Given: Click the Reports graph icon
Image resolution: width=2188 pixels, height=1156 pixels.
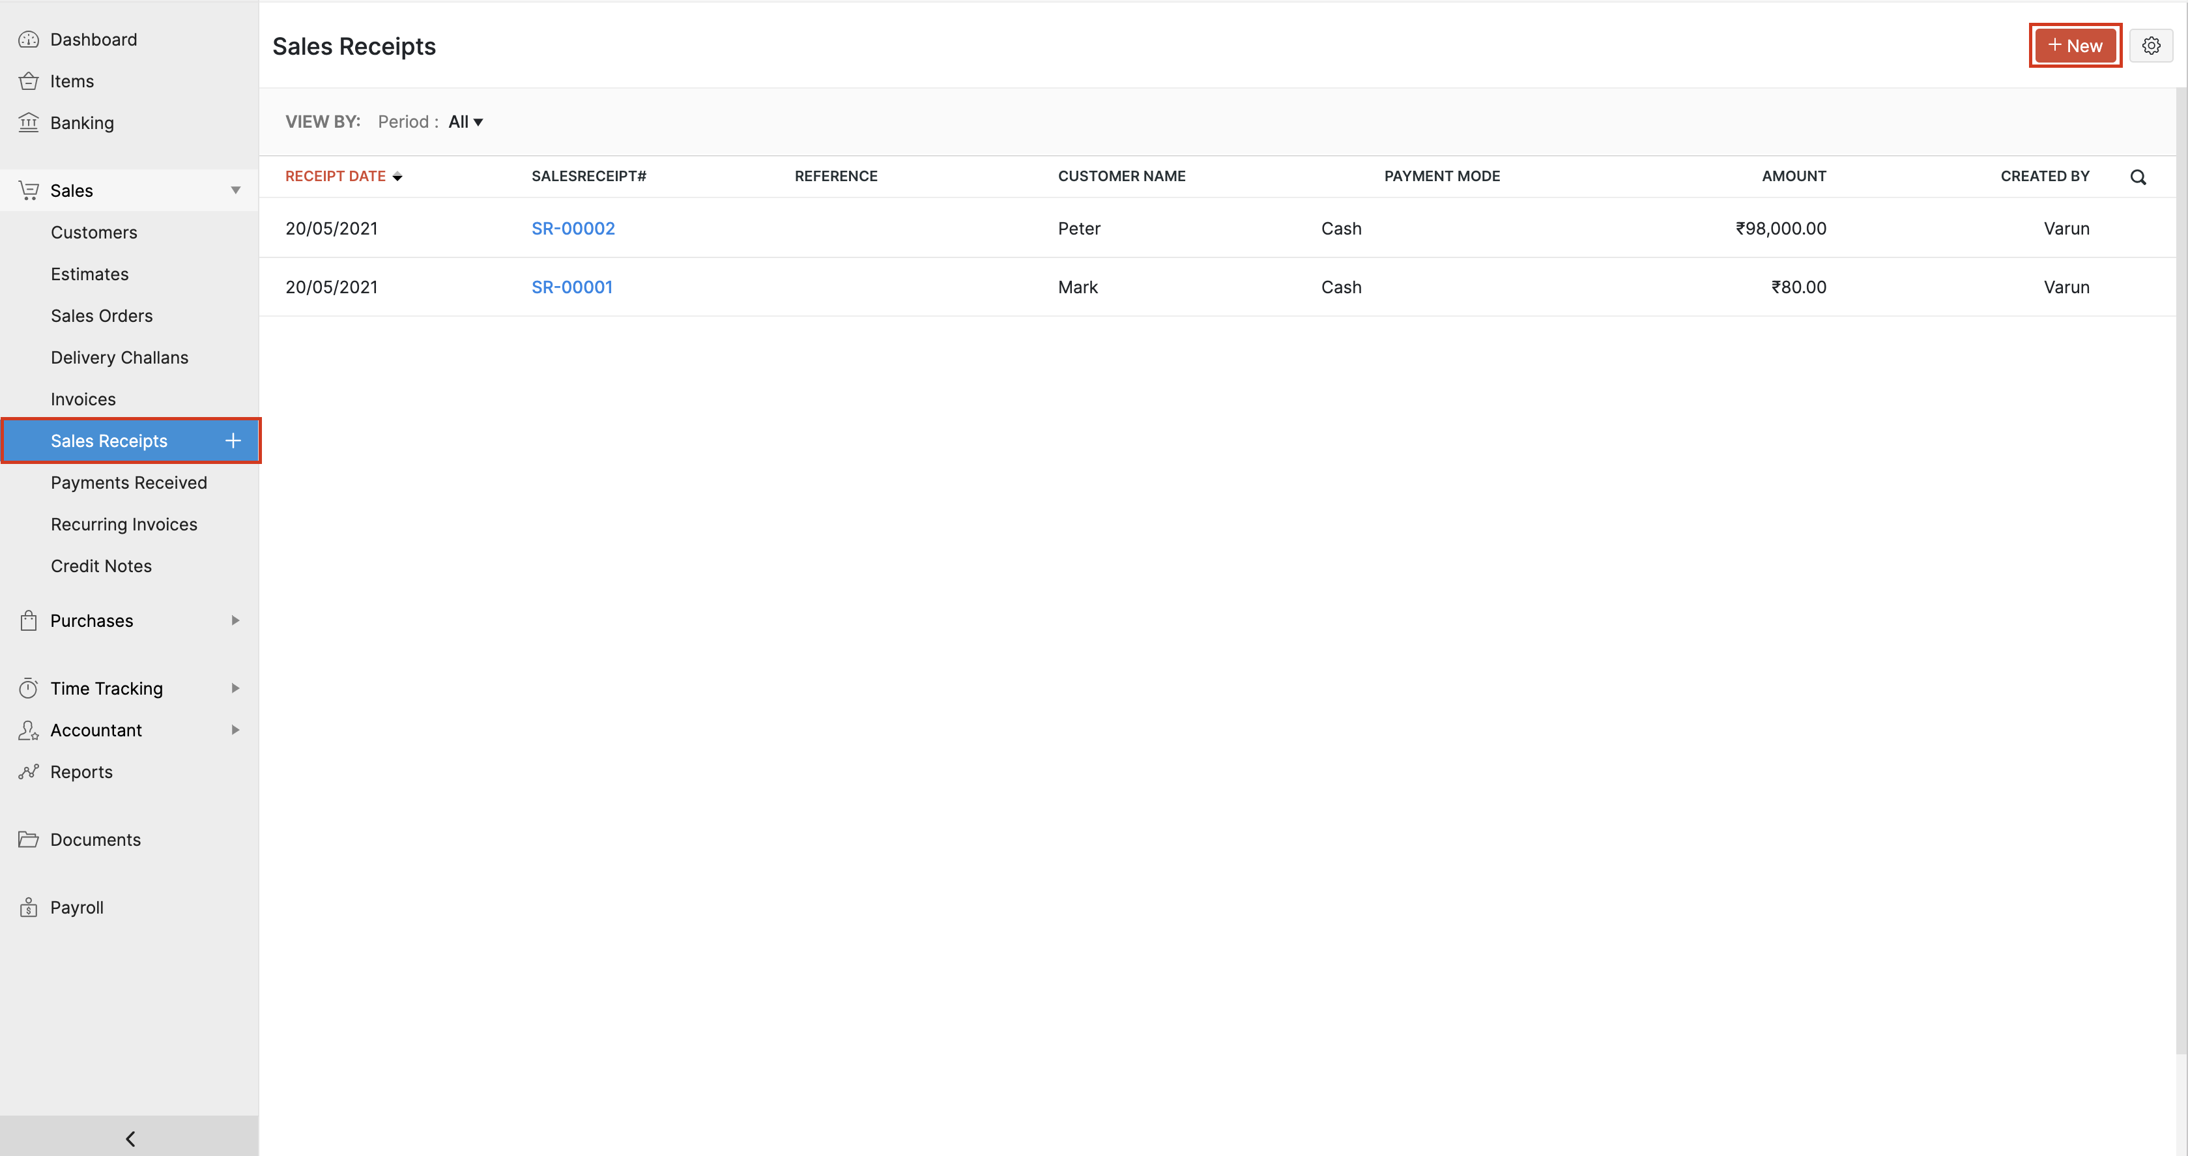Looking at the screenshot, I should tap(29, 772).
